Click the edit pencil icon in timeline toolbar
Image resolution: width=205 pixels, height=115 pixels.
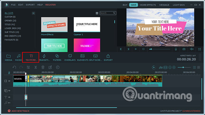(50, 67)
